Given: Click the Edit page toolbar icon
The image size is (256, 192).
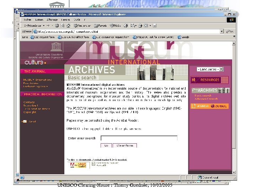Looking at the screenshot, I should [x=146, y=26].
